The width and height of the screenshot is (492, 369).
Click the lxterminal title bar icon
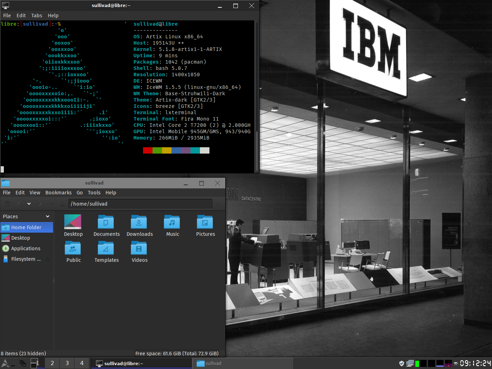6,6
